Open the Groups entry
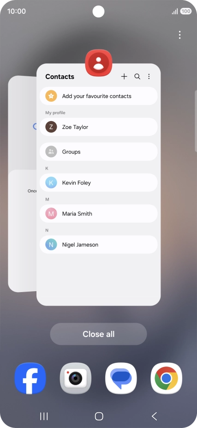 point(99,152)
